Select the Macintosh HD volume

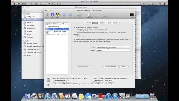[x=57, y=26]
